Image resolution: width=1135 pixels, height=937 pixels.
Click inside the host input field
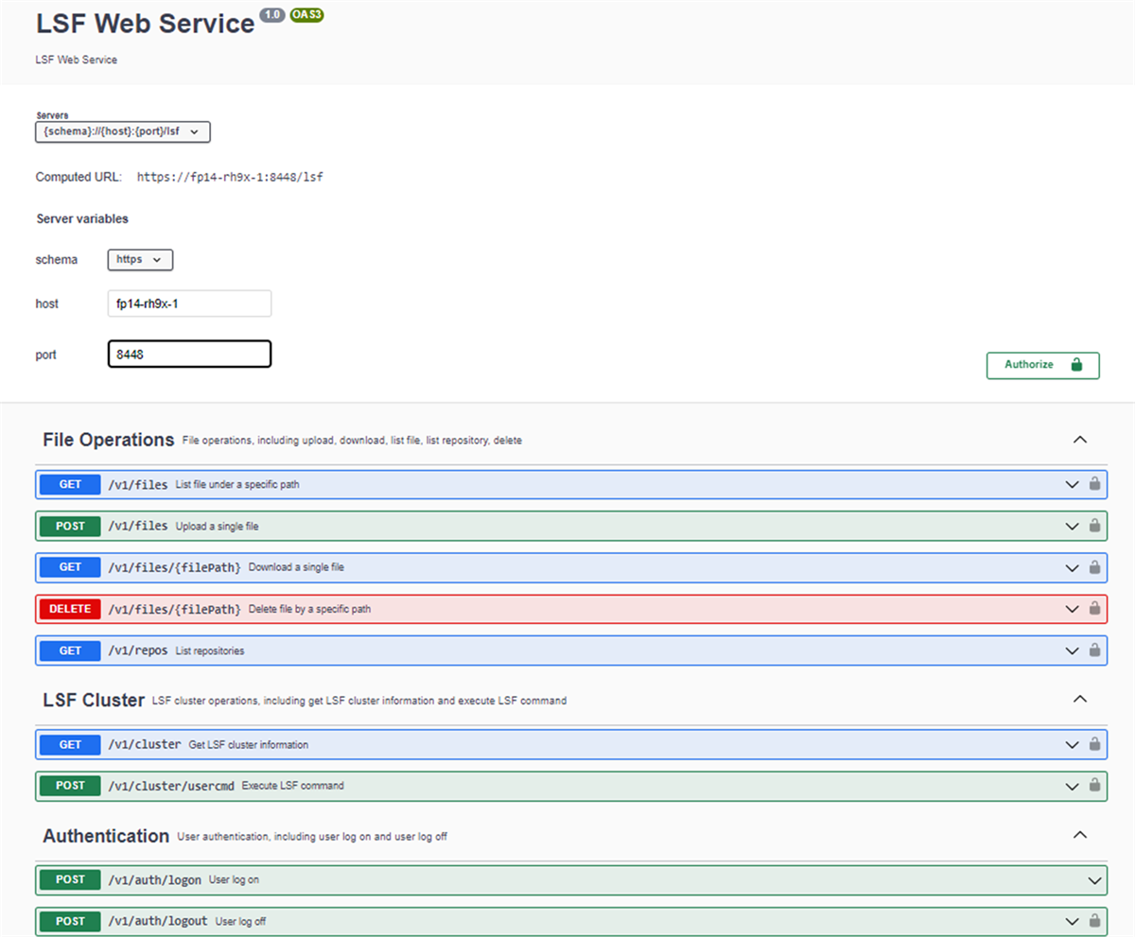click(189, 303)
